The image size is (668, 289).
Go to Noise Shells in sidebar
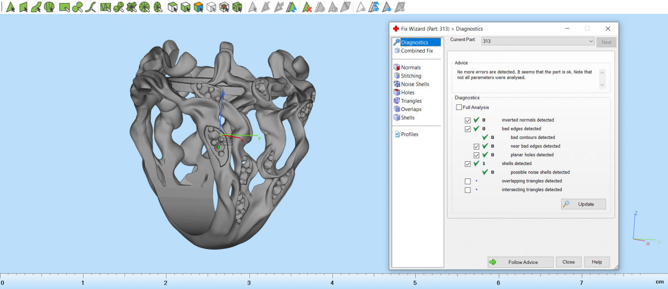(x=415, y=84)
